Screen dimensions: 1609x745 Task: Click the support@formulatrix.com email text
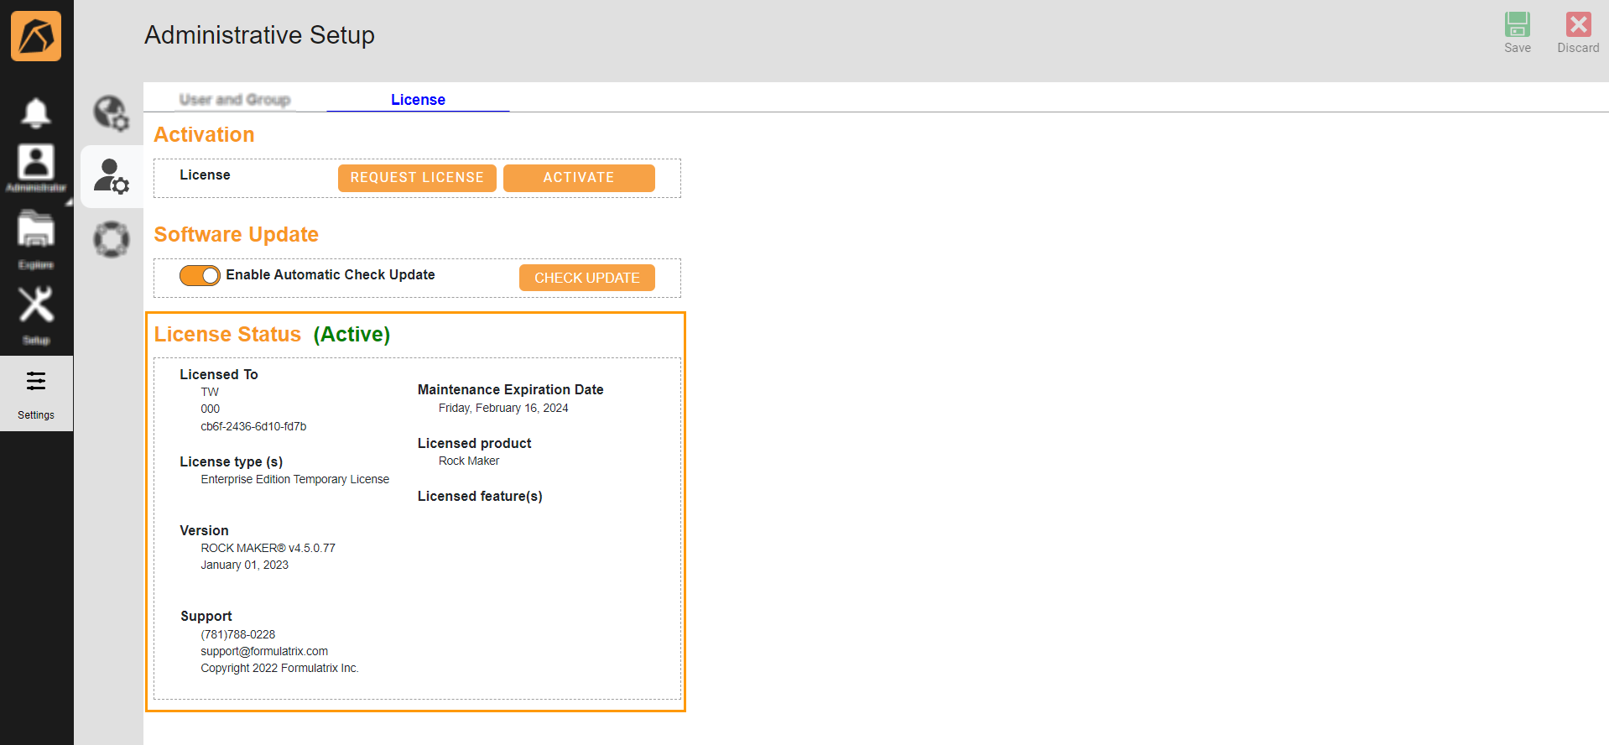pyautogui.click(x=264, y=651)
